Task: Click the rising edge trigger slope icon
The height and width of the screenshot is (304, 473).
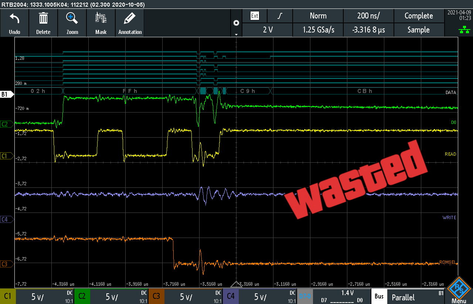Action: (280, 16)
